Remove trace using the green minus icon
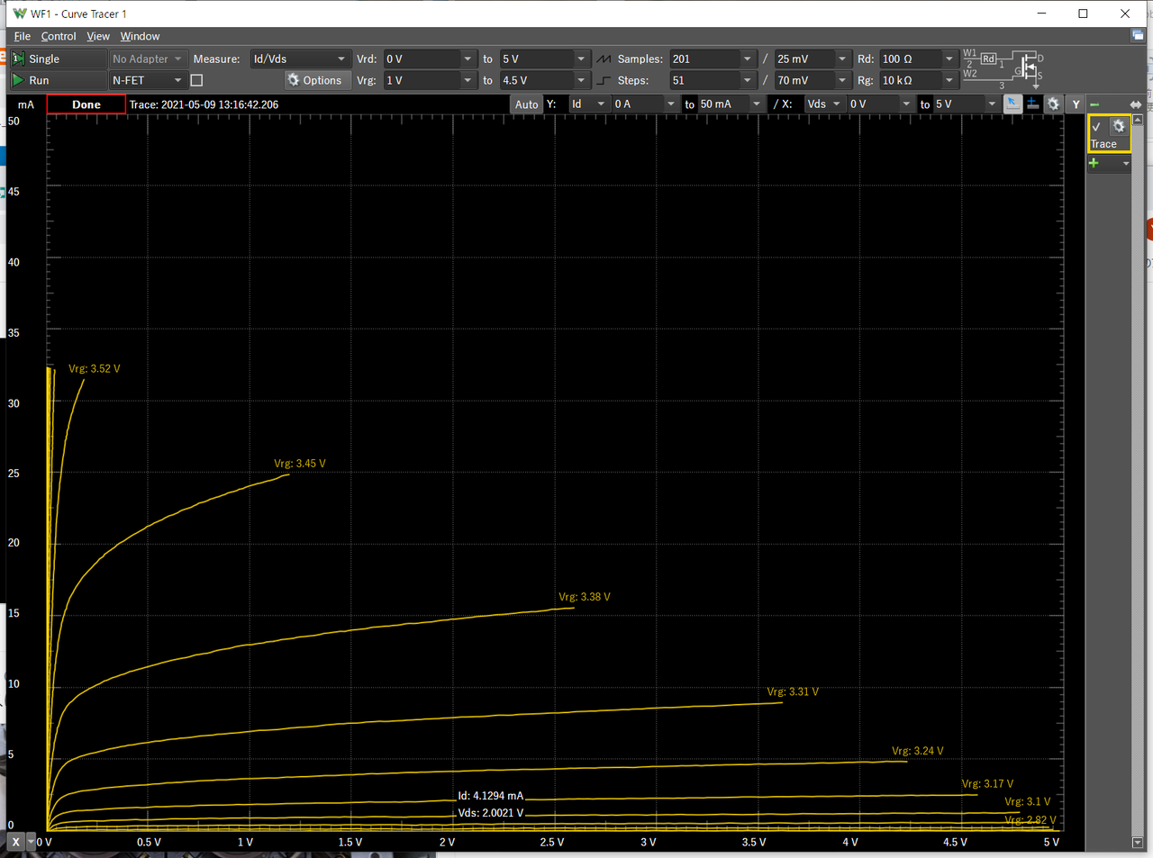 (1094, 104)
